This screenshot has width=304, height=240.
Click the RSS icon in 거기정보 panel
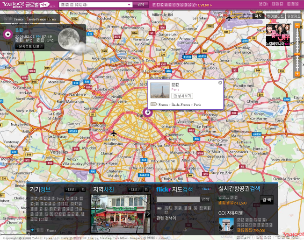click(83, 189)
